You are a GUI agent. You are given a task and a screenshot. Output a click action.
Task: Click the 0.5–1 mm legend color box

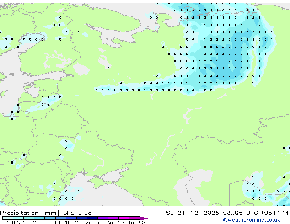[18, 218]
